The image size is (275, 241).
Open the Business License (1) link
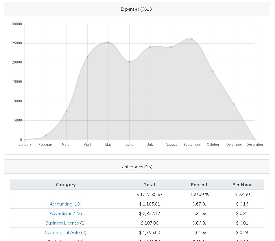pos(66,223)
